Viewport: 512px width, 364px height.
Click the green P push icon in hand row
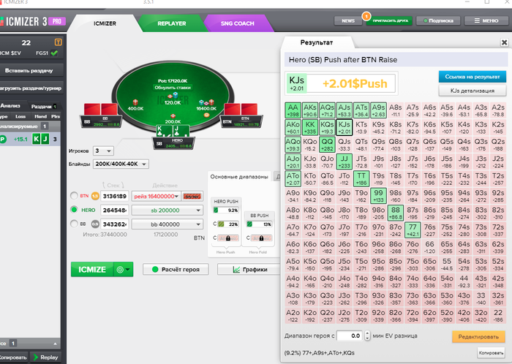(3, 140)
